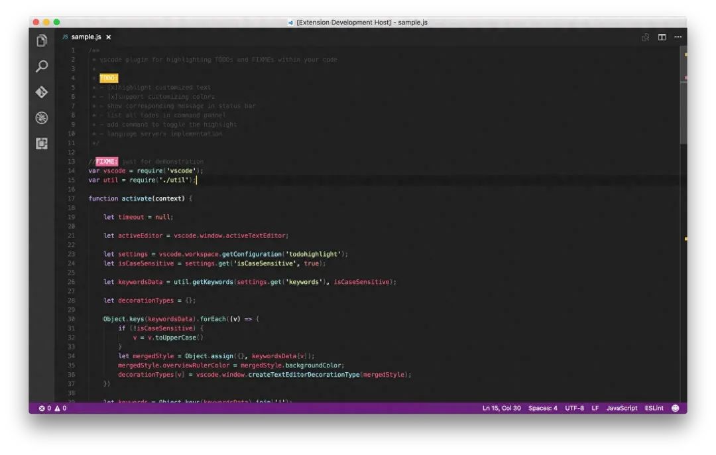Open the Debug view in activity bar

42,118
